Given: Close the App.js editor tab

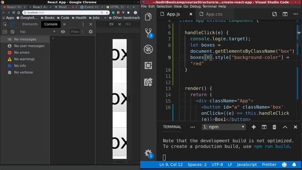Looking at the screenshot, I should [191, 14].
